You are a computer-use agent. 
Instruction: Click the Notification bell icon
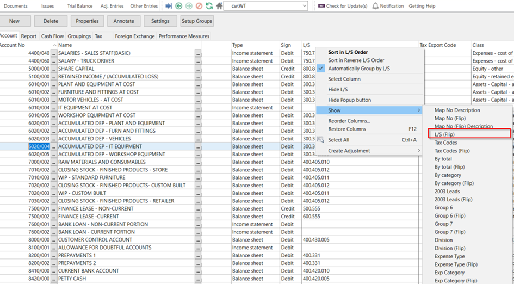[375, 6]
